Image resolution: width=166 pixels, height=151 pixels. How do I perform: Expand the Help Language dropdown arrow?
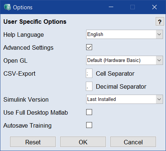coord(159,34)
